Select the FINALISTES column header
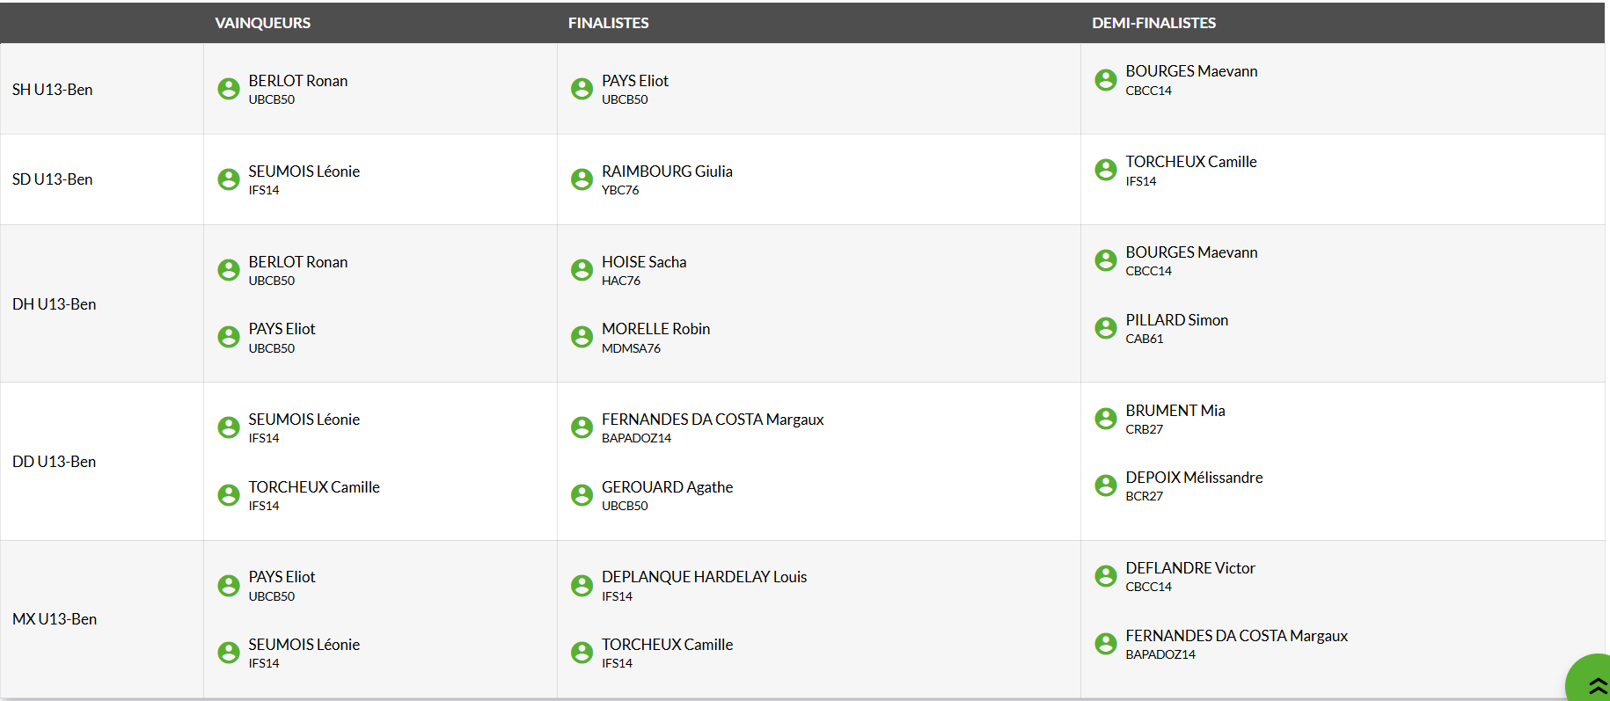Image resolution: width=1610 pixels, height=701 pixels. (608, 23)
